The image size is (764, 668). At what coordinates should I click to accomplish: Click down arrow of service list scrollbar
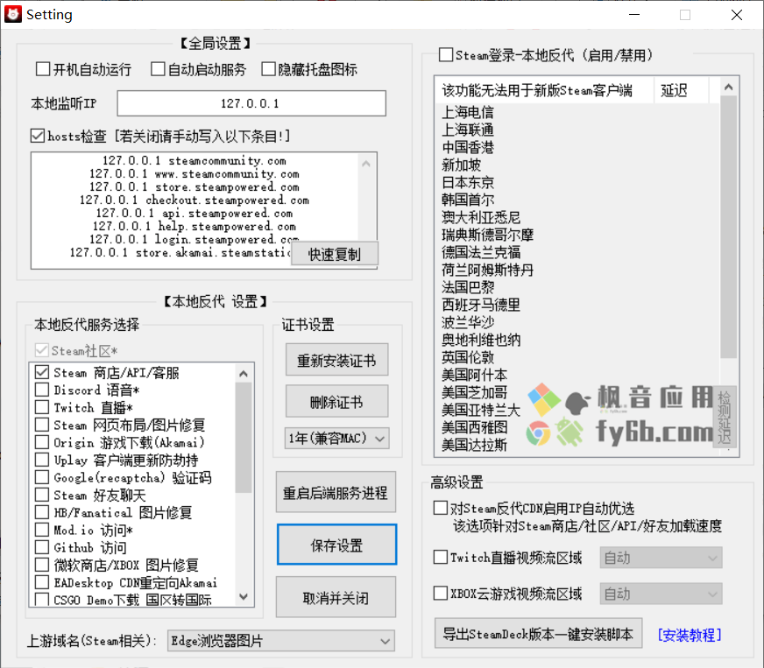244,596
